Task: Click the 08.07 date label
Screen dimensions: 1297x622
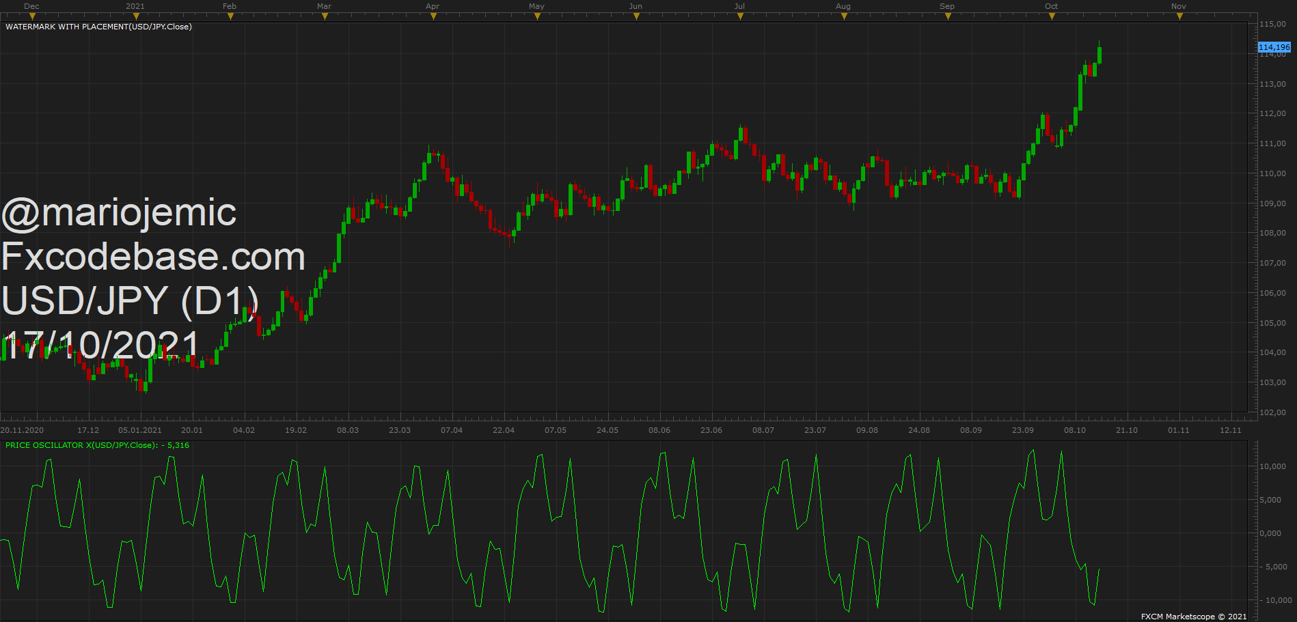Action: point(763,430)
